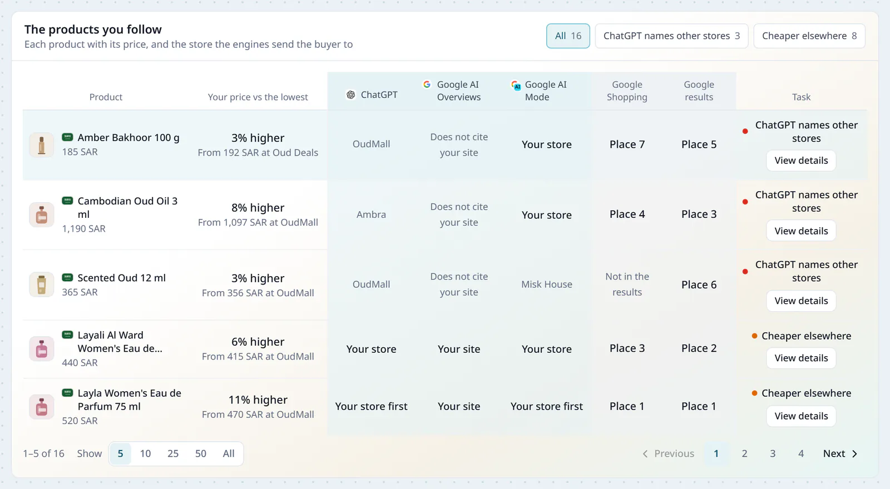Click the Product column header

click(x=106, y=97)
